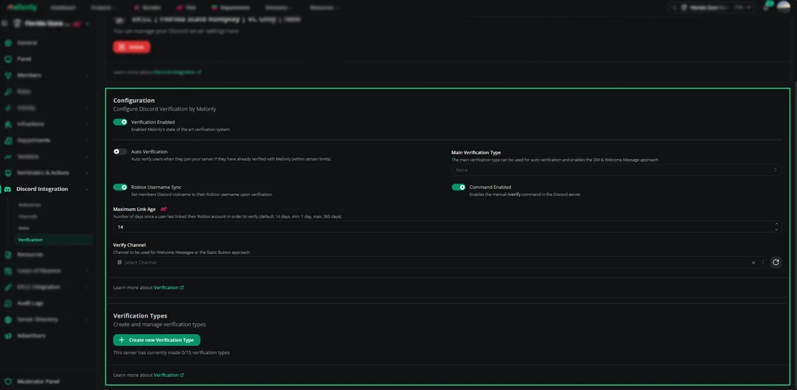Screen dimensions: 797x390
Task: Increase Maximum Link Age with the stepper arrows
Action: click(x=776, y=224)
